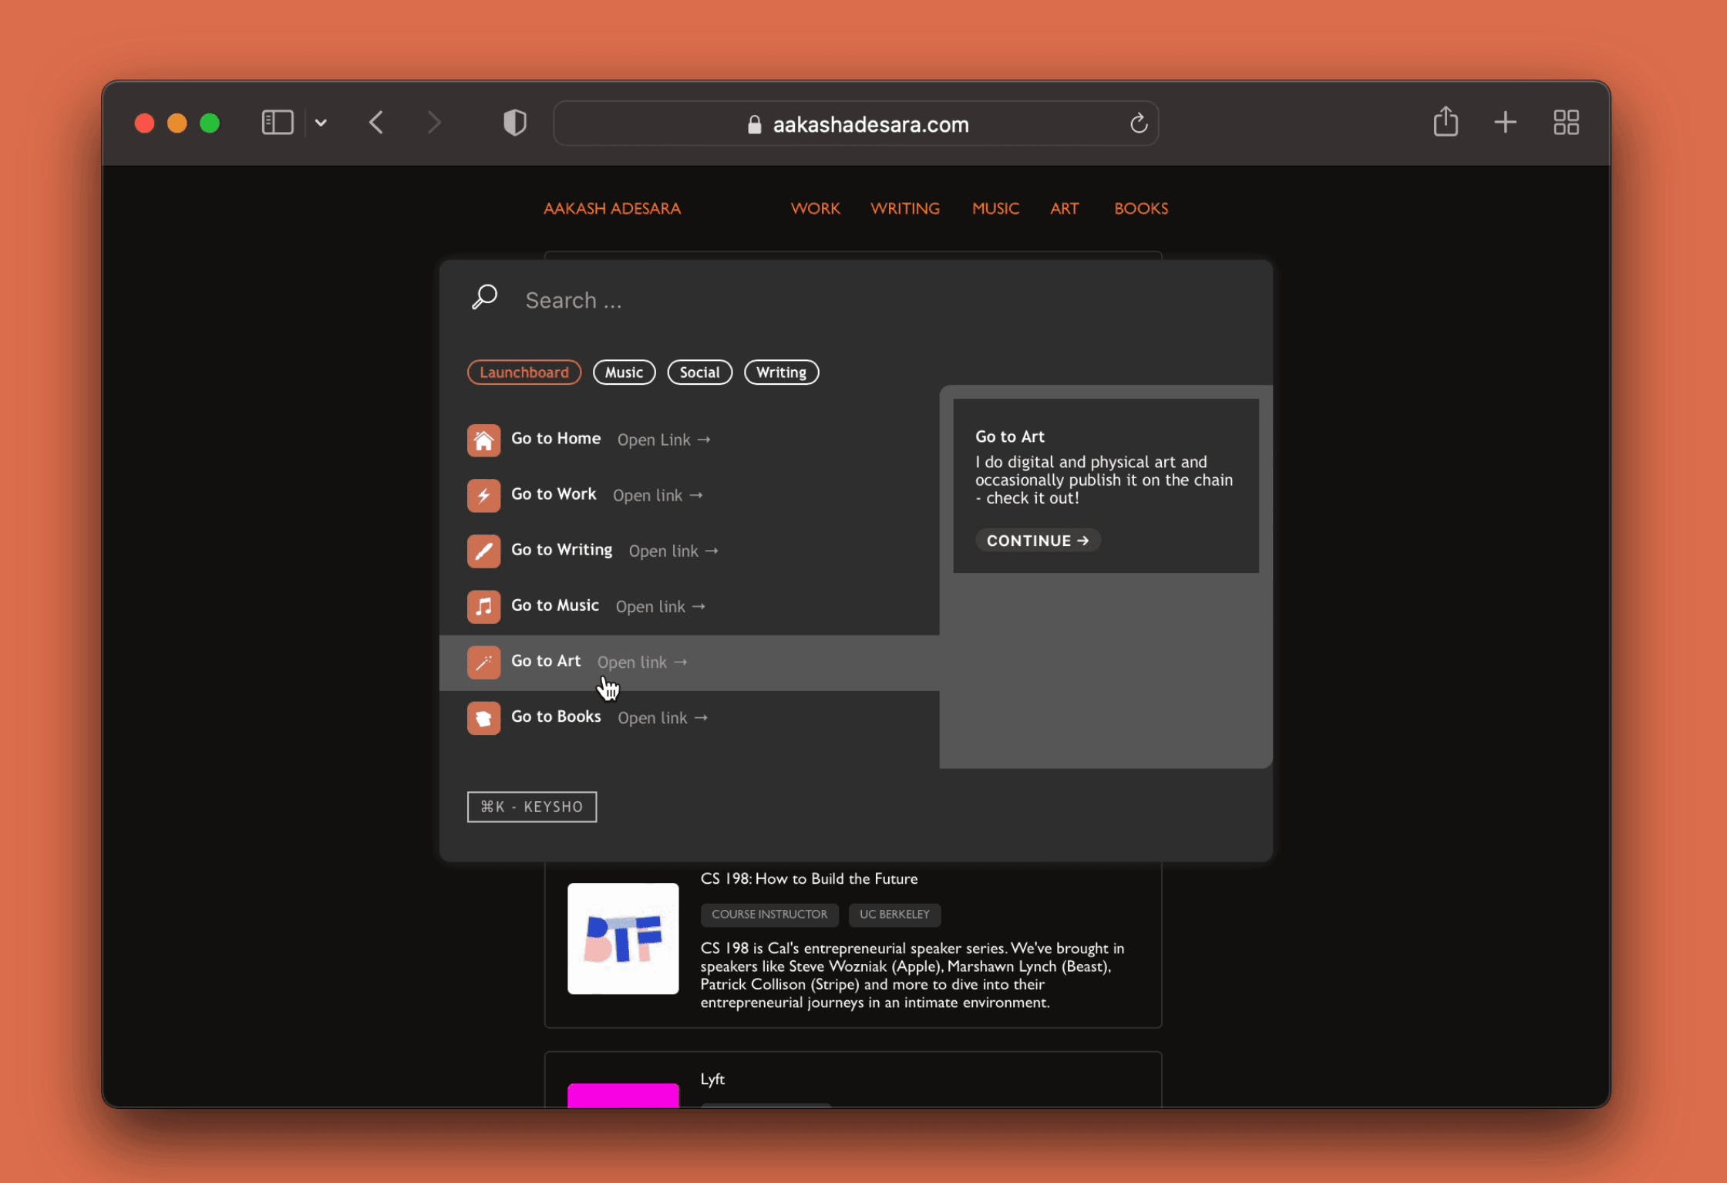Open the Share button in Safari toolbar
The height and width of the screenshot is (1183, 1727).
[1446, 122]
